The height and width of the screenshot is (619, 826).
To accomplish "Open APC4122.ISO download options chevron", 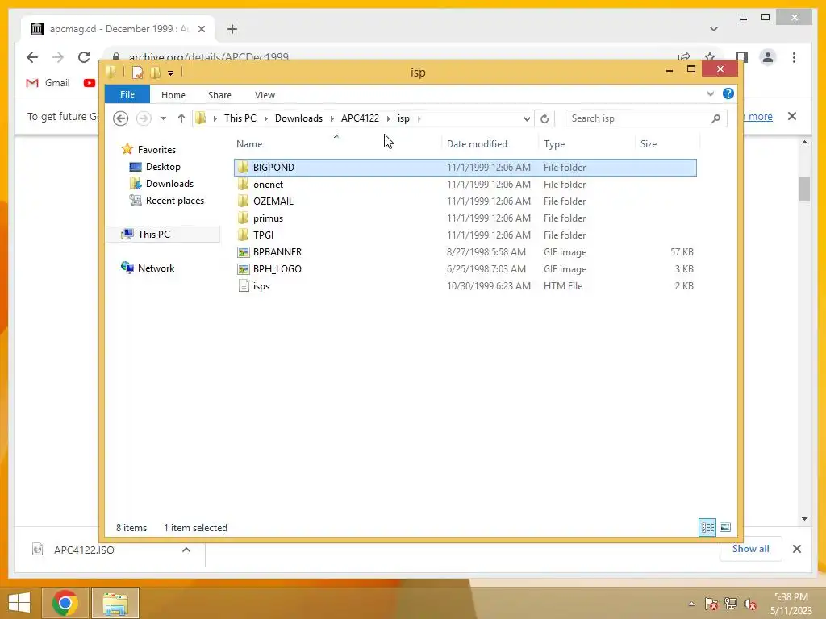I will [x=186, y=550].
